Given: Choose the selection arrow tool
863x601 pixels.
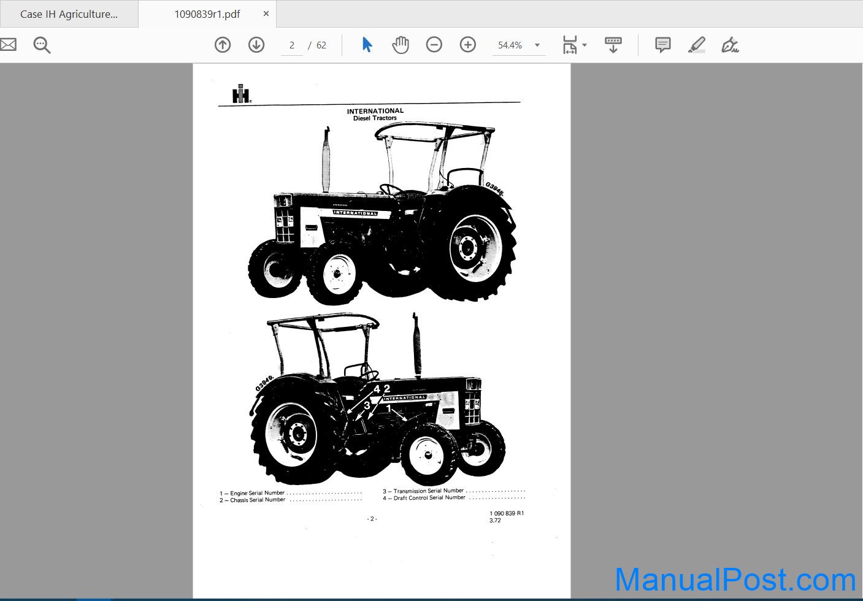Looking at the screenshot, I should (x=367, y=45).
